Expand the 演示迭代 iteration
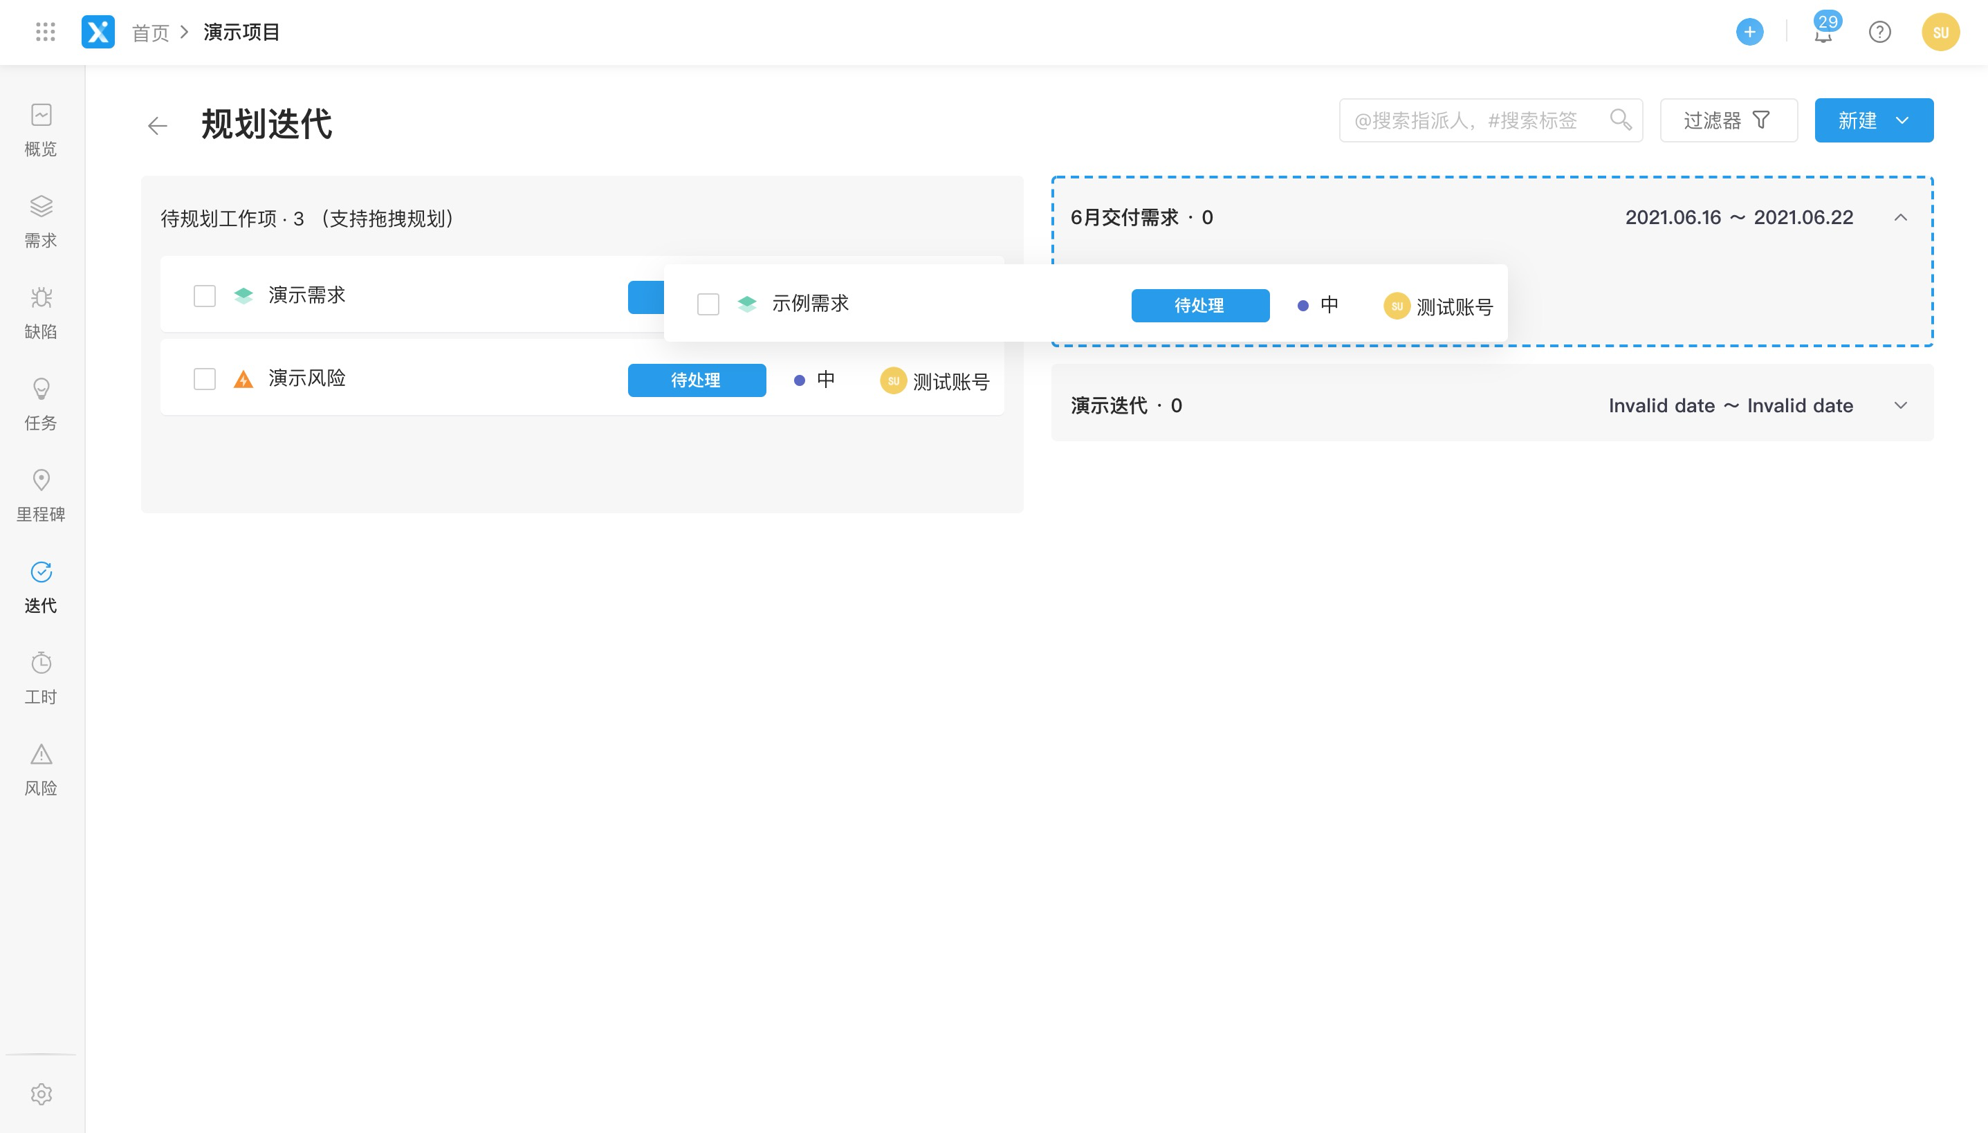Viewport: 1988px width, 1133px height. click(x=1900, y=405)
